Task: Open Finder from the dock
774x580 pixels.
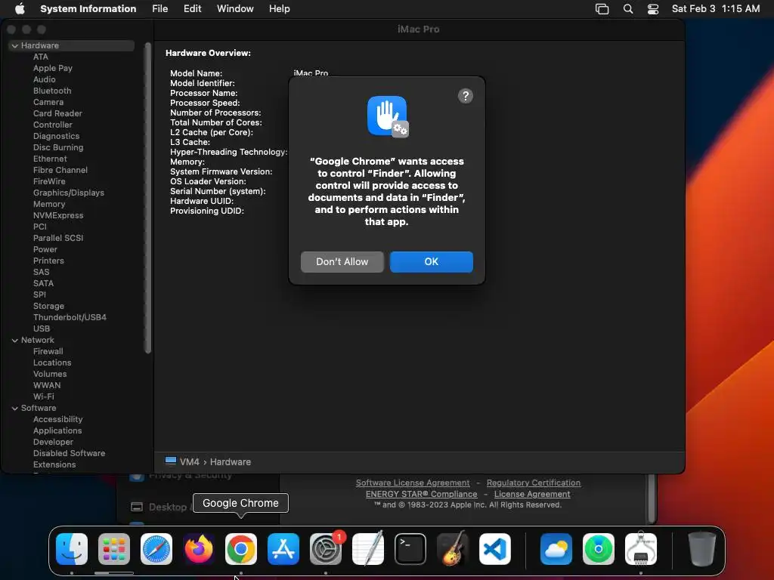Action: 72,548
